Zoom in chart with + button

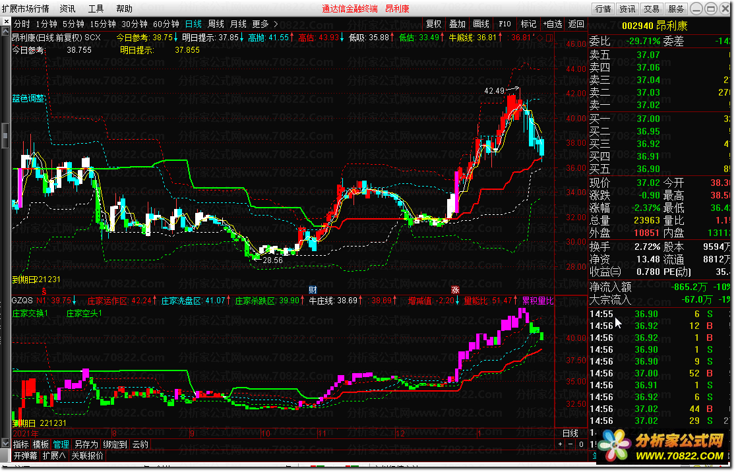[561, 444]
